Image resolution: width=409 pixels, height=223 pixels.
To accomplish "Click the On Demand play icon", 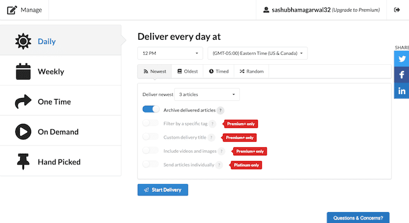I will pos(23,131).
